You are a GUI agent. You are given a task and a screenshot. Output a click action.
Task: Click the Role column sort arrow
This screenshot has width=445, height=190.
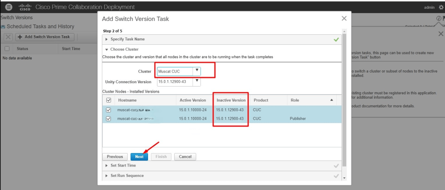[x=332, y=100]
